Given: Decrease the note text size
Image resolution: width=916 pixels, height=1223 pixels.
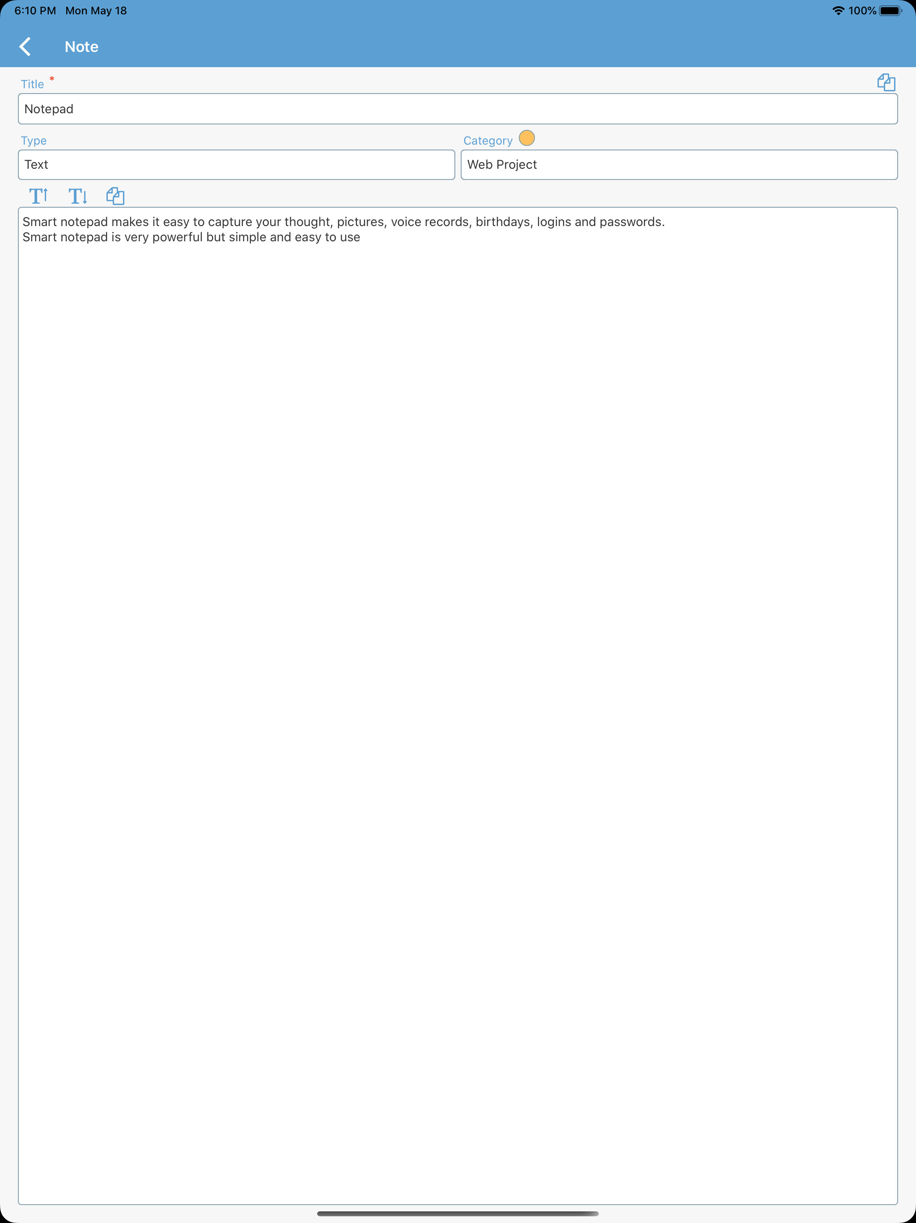Looking at the screenshot, I should [x=77, y=196].
